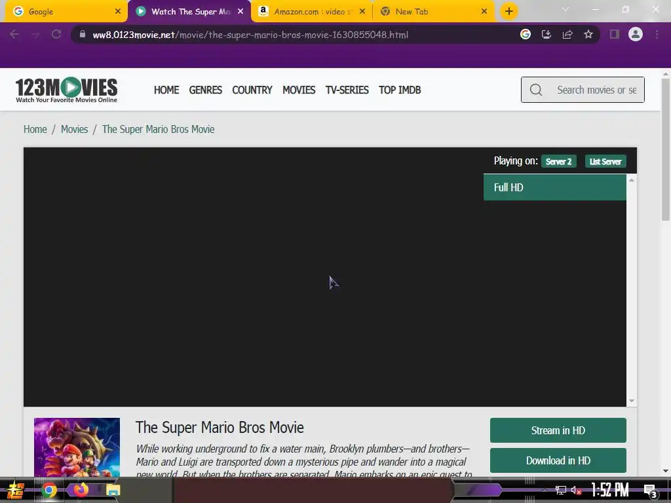Click The Super Mario Bros Movie breadcrumb
Screen dimensions: 671x503
tap(158, 129)
